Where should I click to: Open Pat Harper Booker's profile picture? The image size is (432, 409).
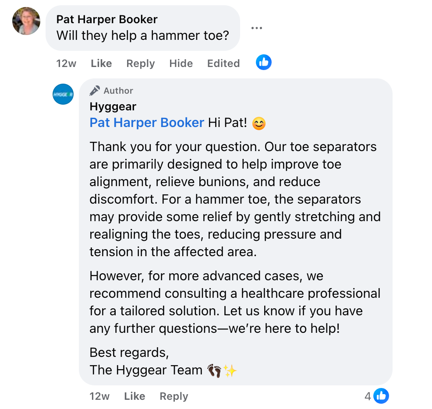pos(26,21)
